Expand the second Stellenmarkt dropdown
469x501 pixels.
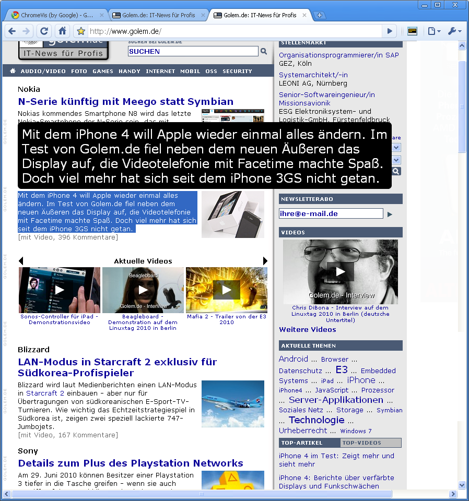click(396, 160)
